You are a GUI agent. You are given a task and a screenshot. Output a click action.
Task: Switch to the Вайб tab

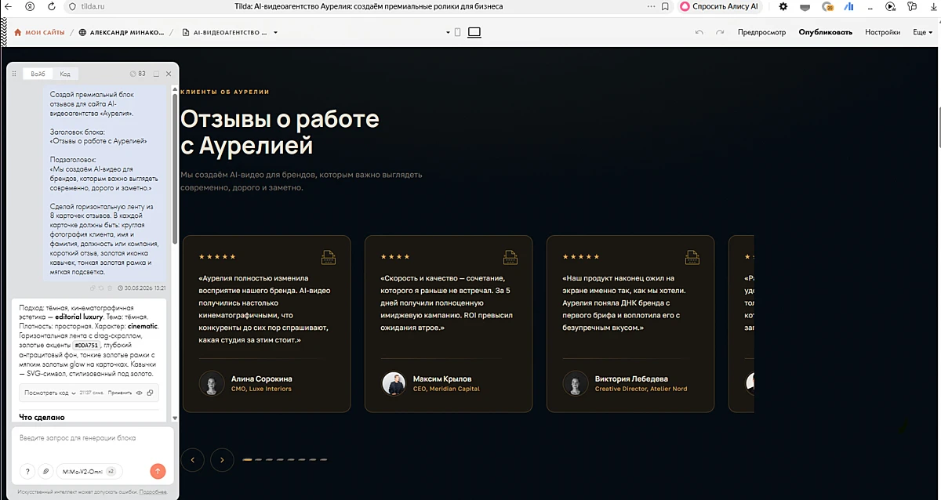pos(38,74)
